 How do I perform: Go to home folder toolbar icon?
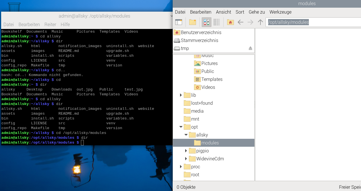231,22
